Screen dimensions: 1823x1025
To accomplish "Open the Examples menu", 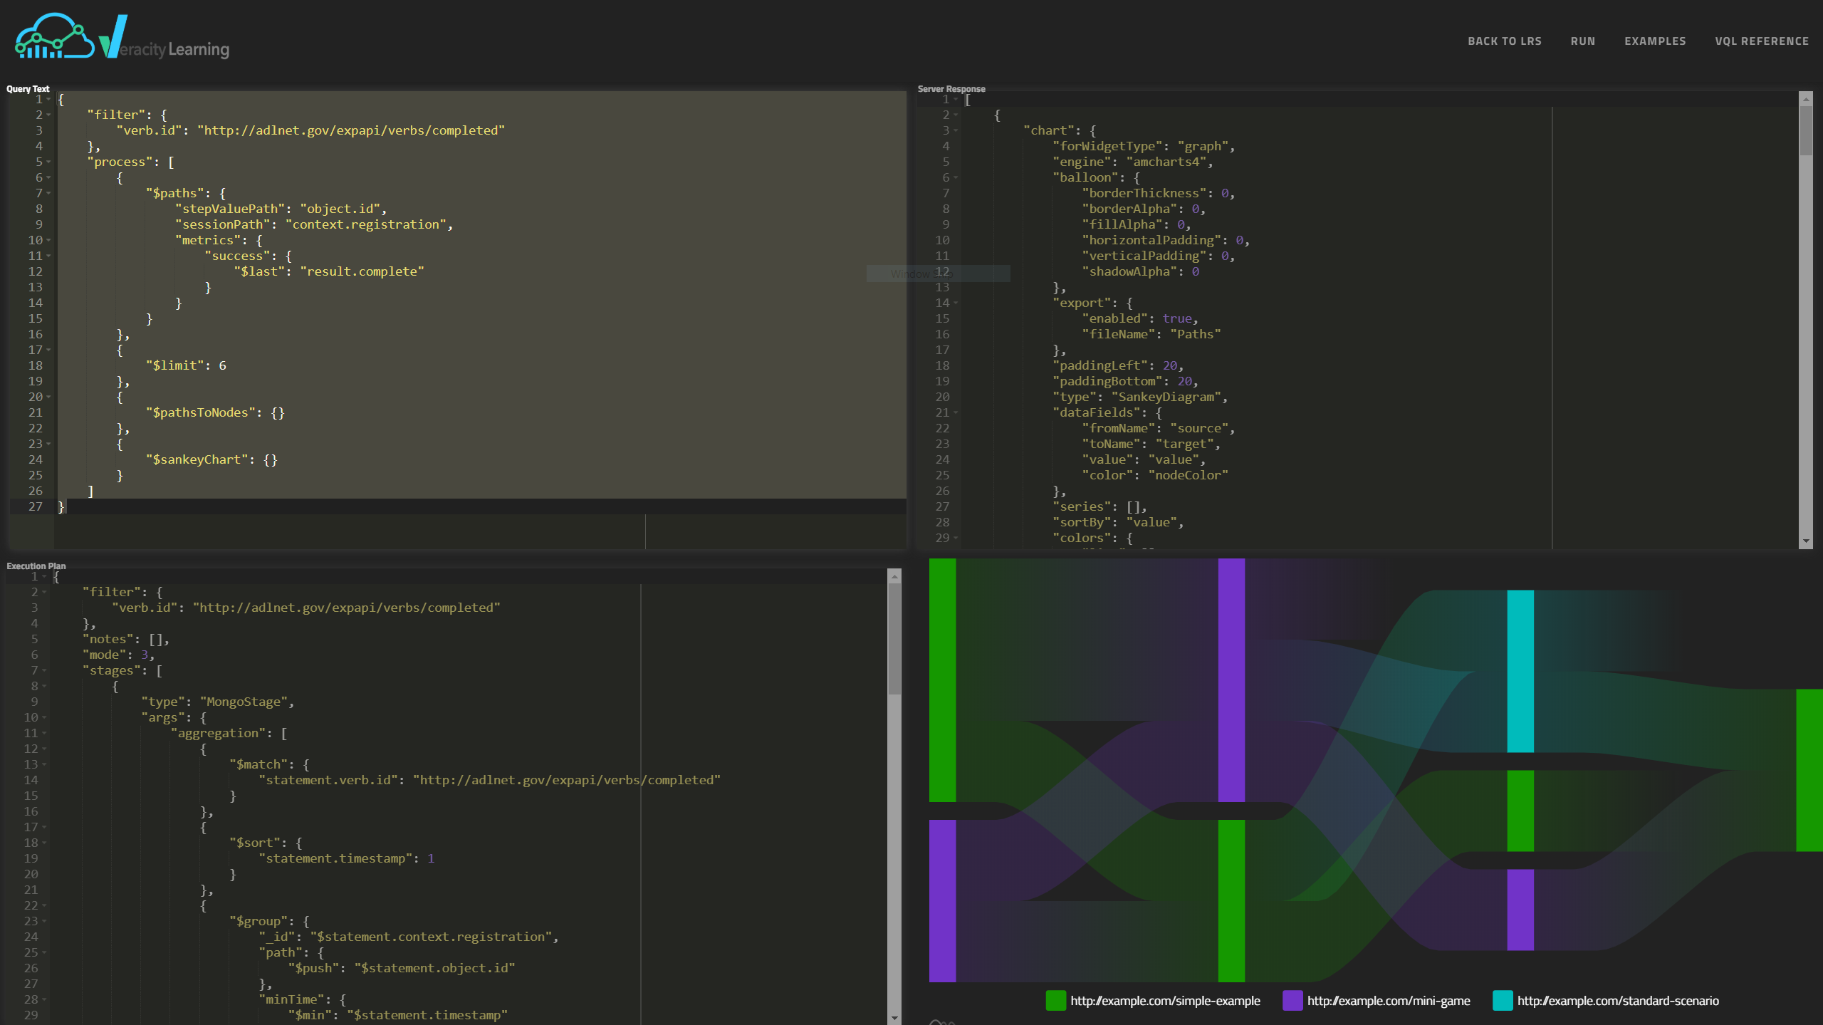I will (1655, 41).
